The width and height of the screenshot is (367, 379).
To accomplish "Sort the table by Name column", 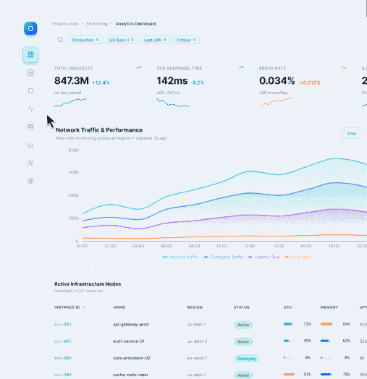I will pos(119,307).
